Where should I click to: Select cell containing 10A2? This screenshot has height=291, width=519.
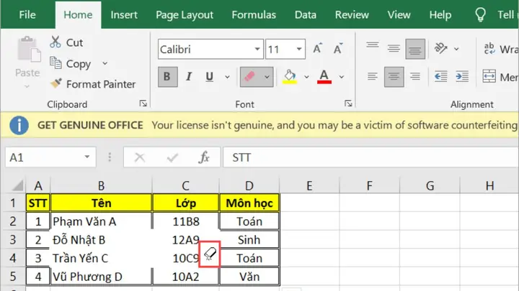186,277
